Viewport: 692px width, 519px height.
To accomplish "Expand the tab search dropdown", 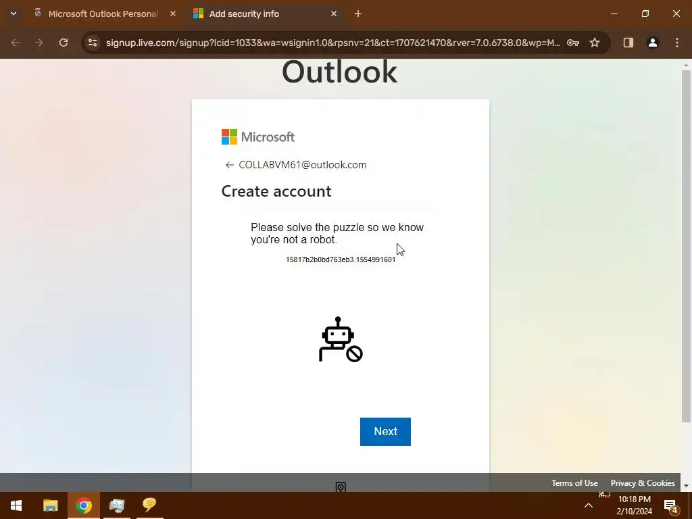I will (14, 14).
